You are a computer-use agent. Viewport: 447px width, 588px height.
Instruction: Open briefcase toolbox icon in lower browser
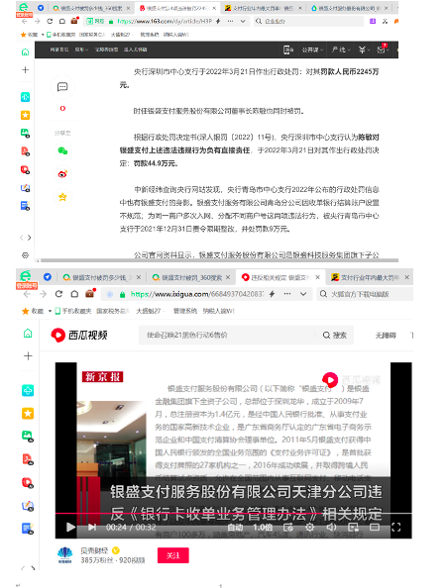point(90,293)
